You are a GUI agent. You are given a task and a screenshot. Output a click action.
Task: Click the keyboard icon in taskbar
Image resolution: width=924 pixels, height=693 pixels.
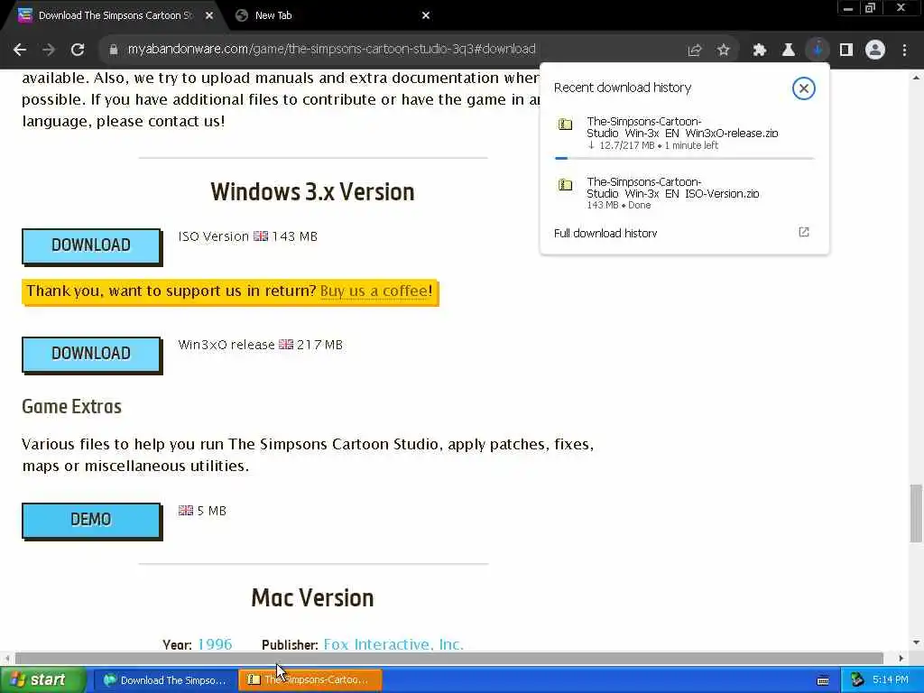coord(823,681)
